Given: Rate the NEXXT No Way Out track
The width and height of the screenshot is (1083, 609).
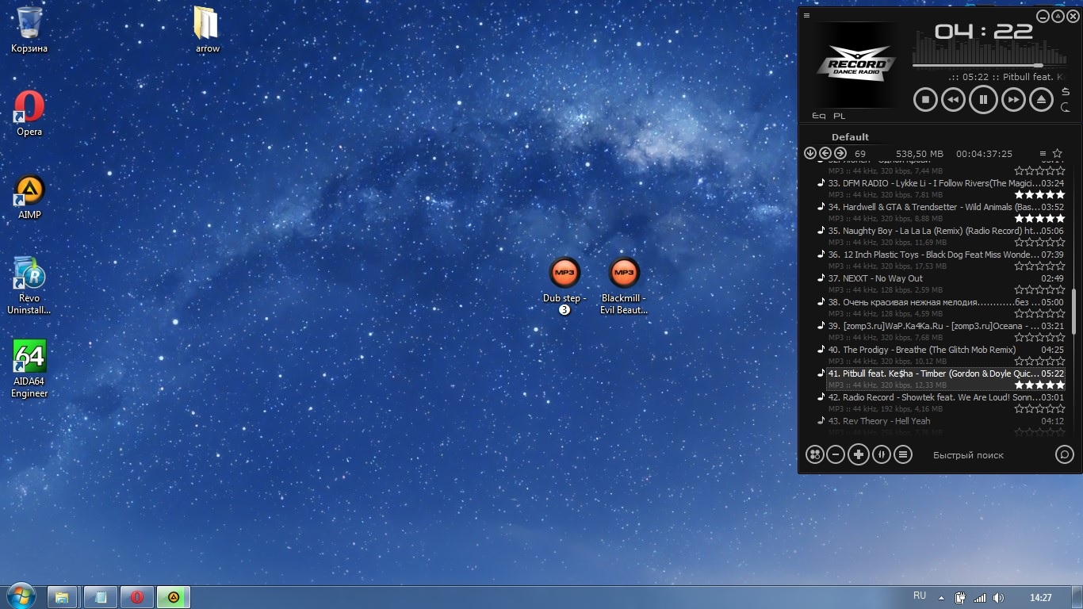Looking at the screenshot, I should coord(1039,290).
